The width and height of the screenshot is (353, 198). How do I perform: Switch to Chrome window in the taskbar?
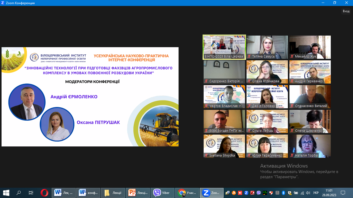[x=187, y=193]
